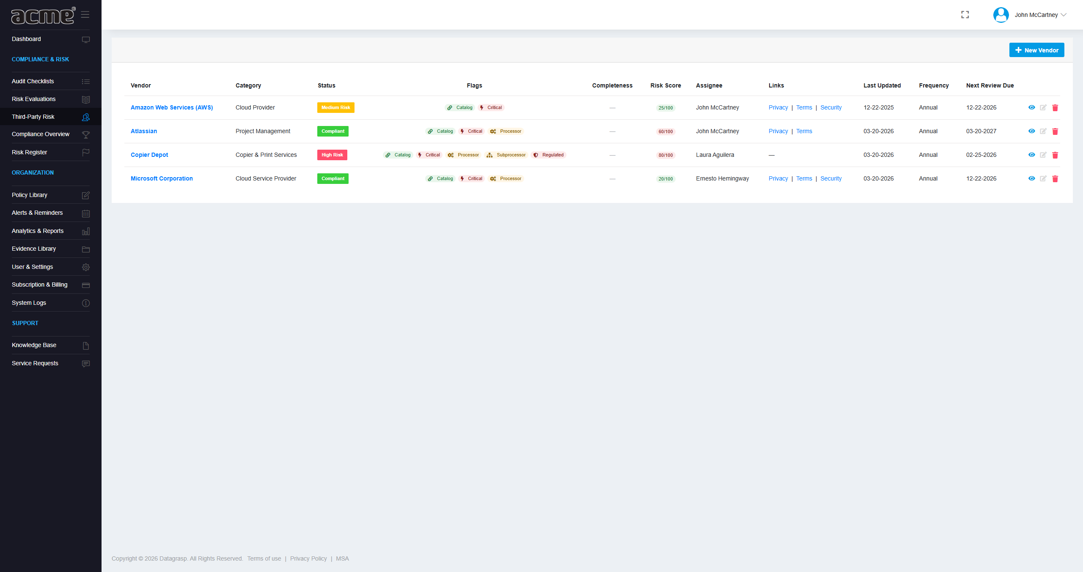The width and height of the screenshot is (1083, 572).
Task: Click the Terms of use footer link
Action: [264, 558]
